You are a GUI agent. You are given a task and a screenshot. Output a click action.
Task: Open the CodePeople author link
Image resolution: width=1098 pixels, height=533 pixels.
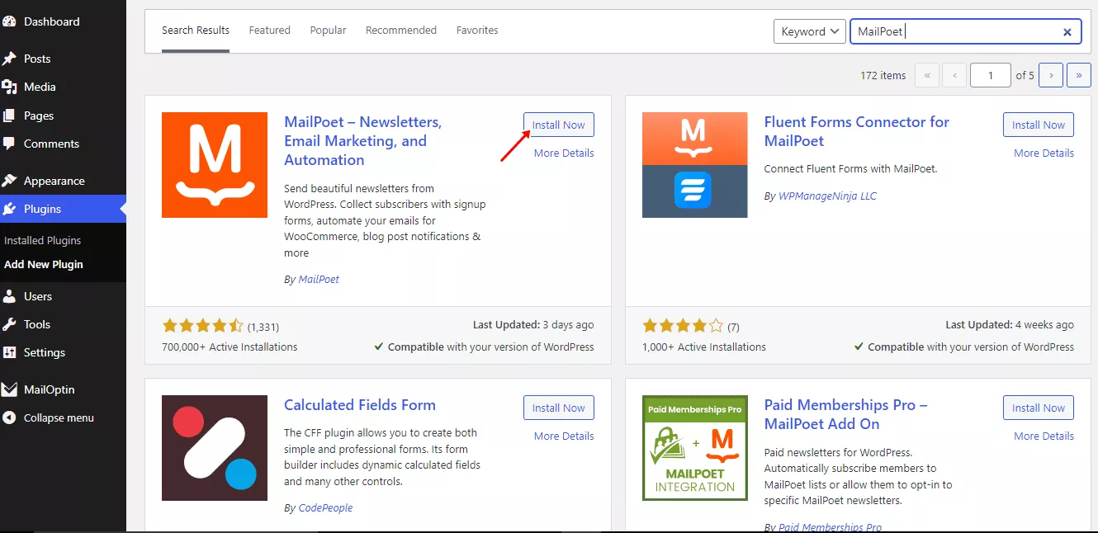325,508
